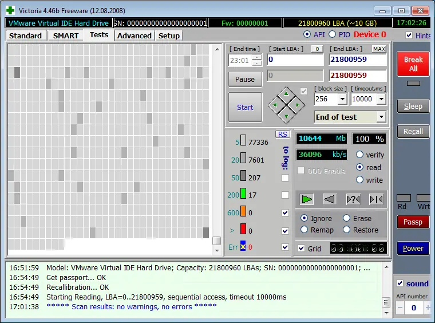
Task: Click the Power button
Action: coord(413,248)
